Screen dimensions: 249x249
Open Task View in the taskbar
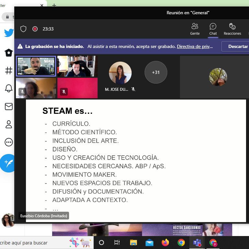tap(117, 243)
